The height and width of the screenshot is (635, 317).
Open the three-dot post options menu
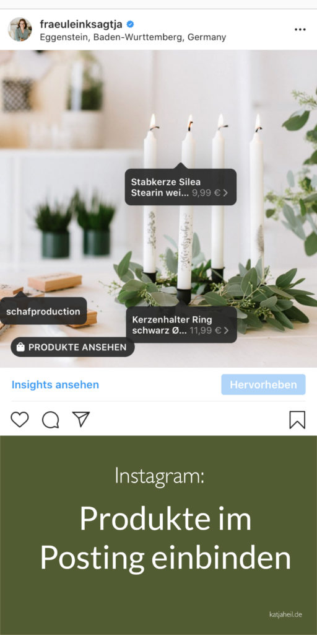[300, 30]
